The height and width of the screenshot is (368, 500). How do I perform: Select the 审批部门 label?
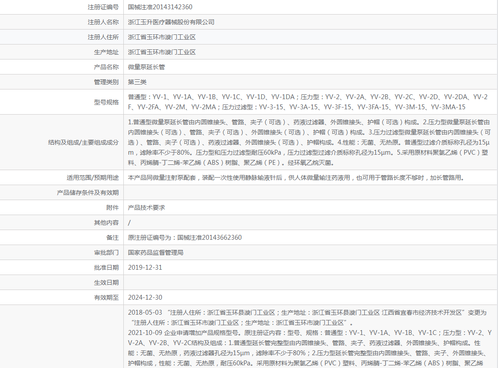pos(106,253)
